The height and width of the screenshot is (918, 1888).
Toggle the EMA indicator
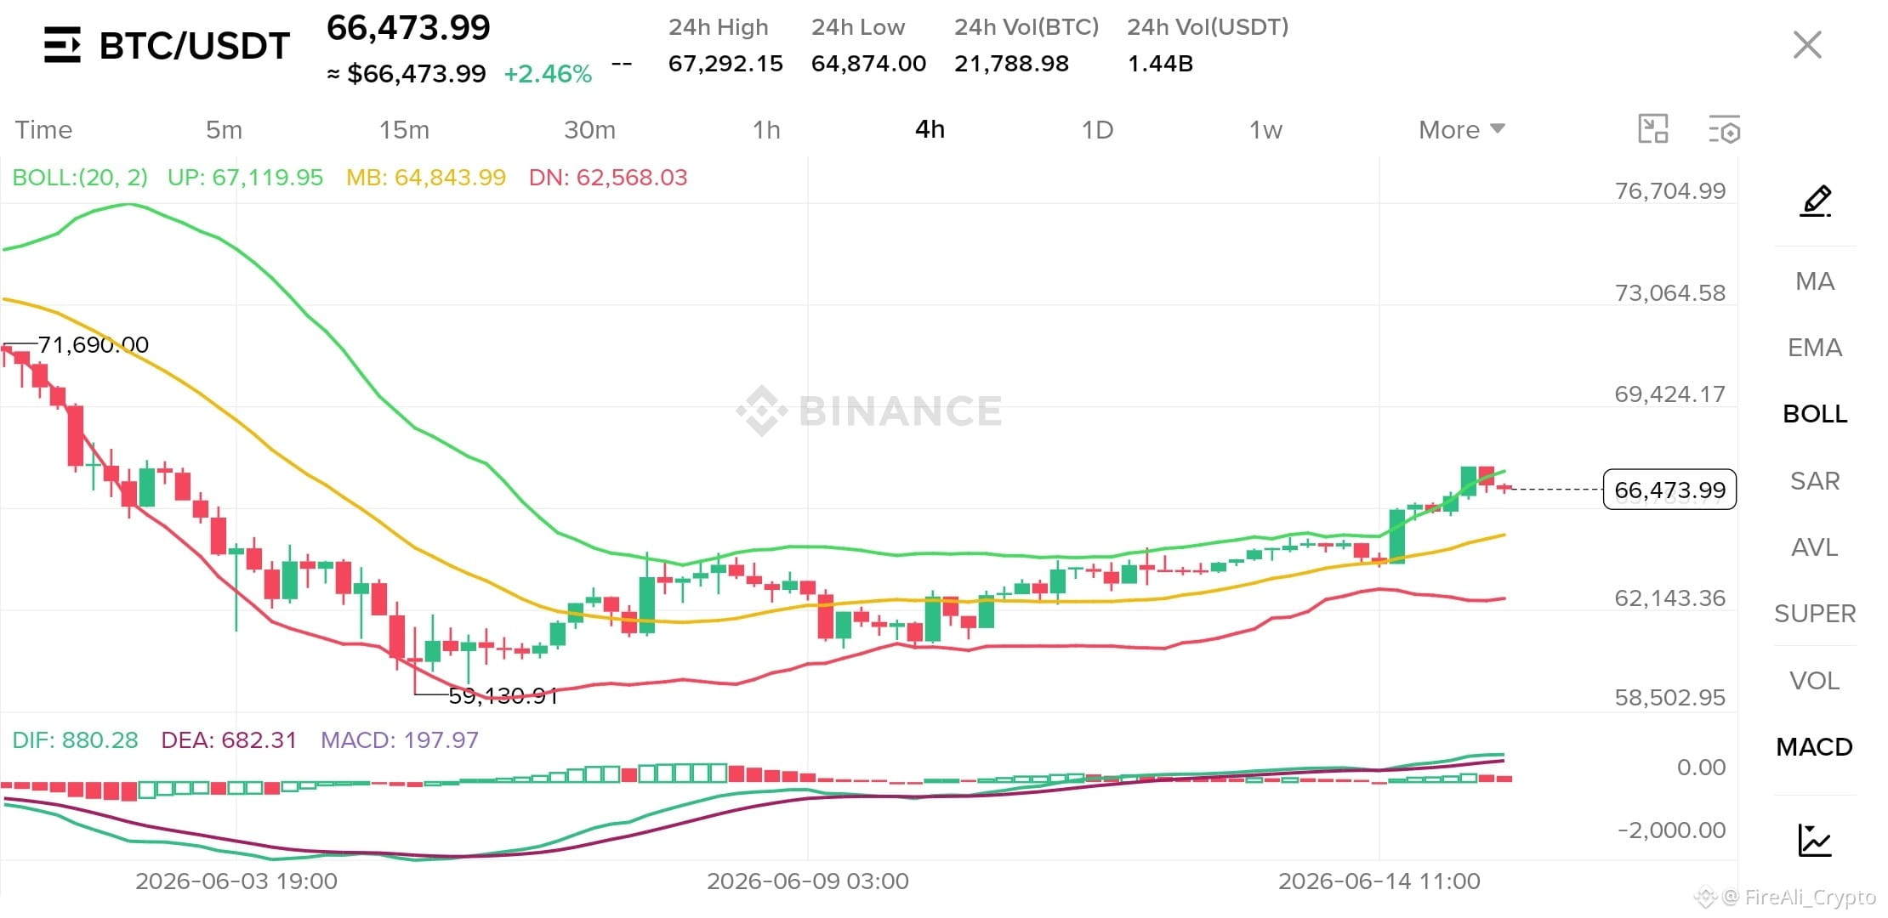point(1815,348)
